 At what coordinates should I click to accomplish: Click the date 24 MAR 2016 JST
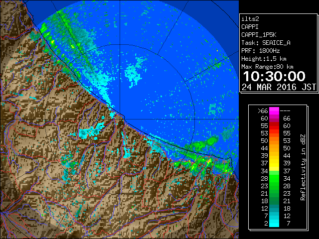pos(279,87)
